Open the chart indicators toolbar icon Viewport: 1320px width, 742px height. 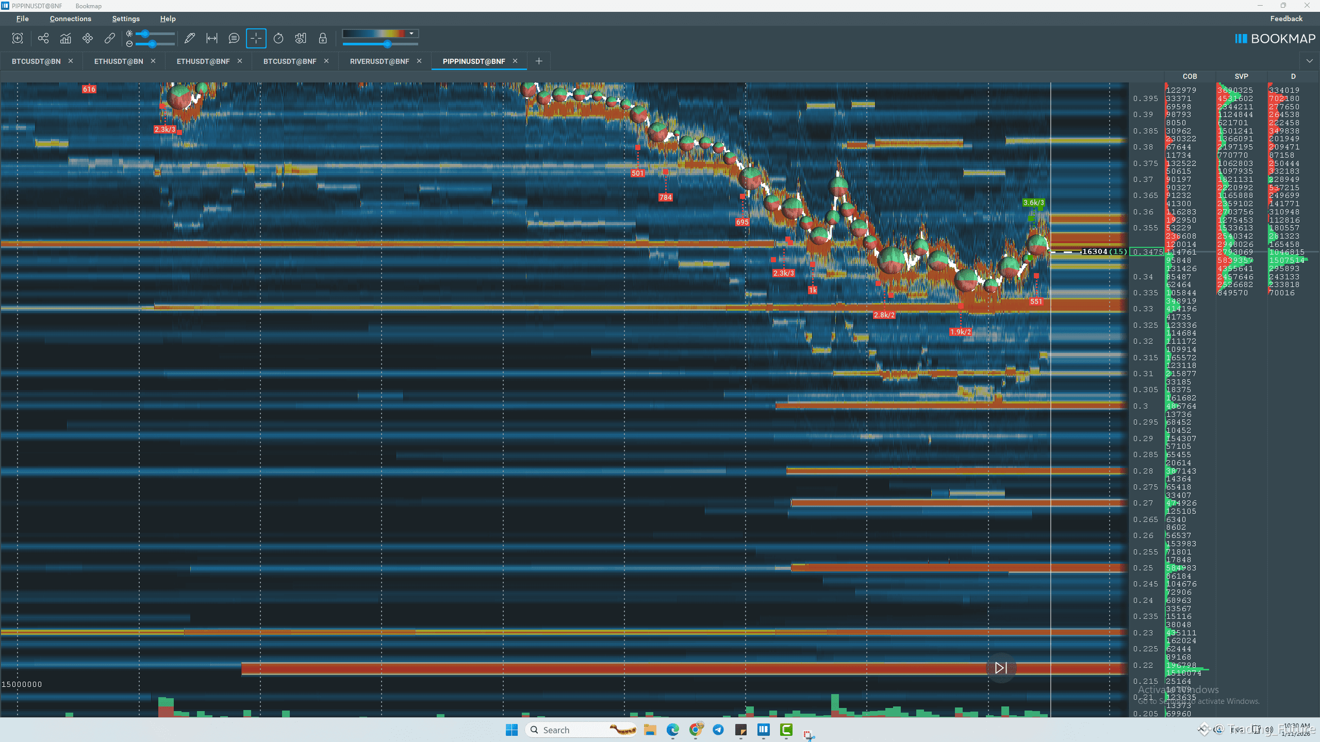point(65,39)
